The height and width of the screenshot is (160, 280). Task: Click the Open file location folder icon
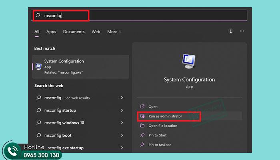(x=142, y=126)
